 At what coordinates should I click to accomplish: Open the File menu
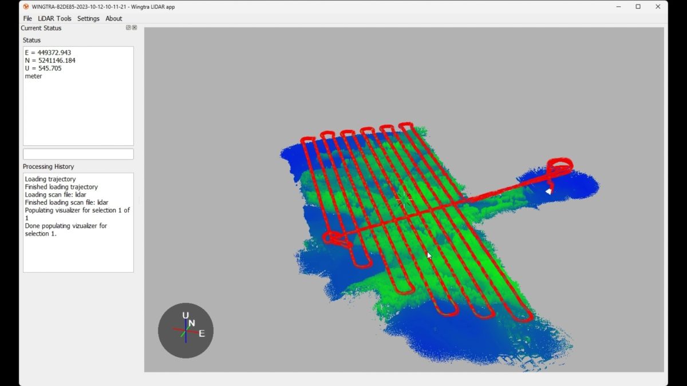(x=27, y=18)
